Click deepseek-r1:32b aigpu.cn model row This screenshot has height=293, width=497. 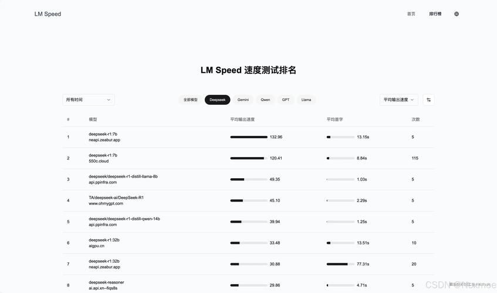248,243
